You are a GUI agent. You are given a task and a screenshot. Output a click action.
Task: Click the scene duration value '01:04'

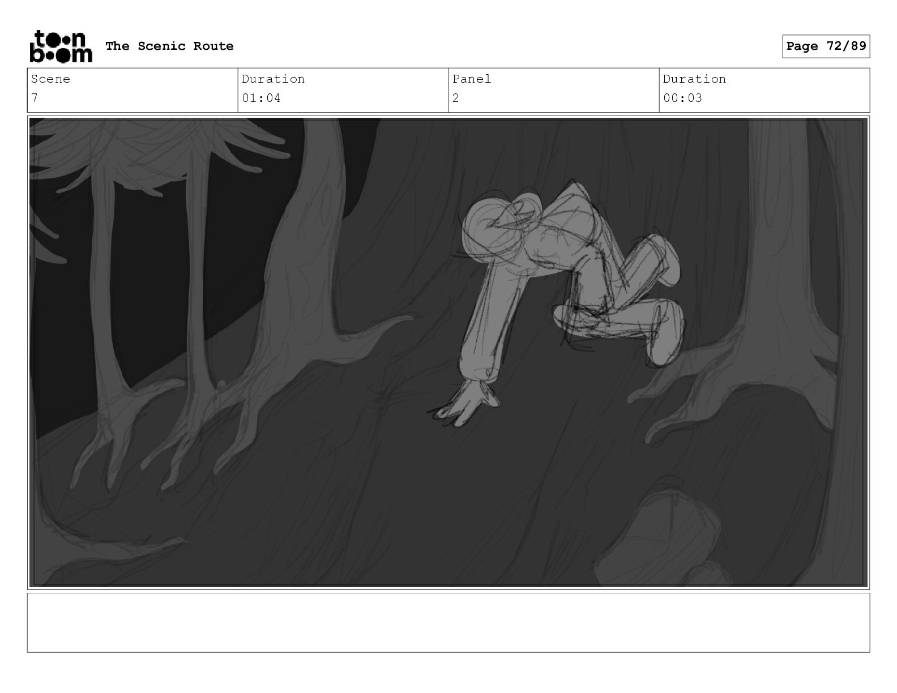pos(261,98)
